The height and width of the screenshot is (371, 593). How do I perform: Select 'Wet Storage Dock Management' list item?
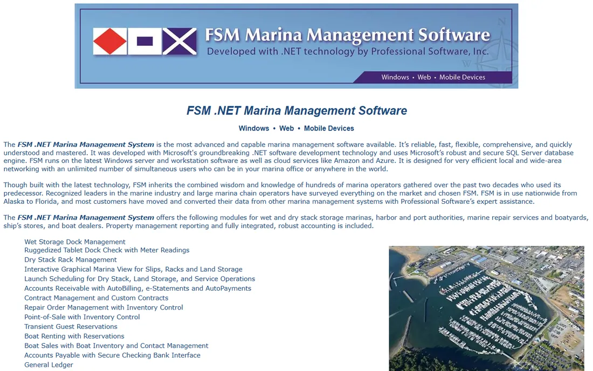coord(75,242)
